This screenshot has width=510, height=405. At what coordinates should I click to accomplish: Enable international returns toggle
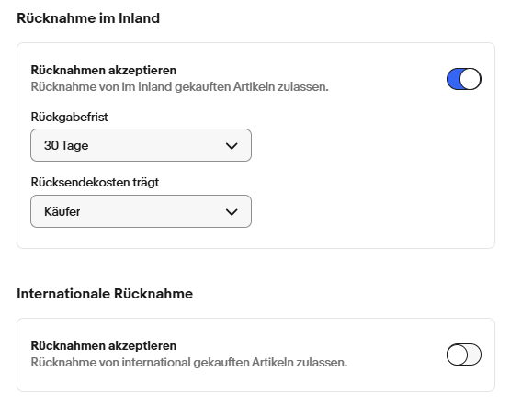[x=464, y=354]
